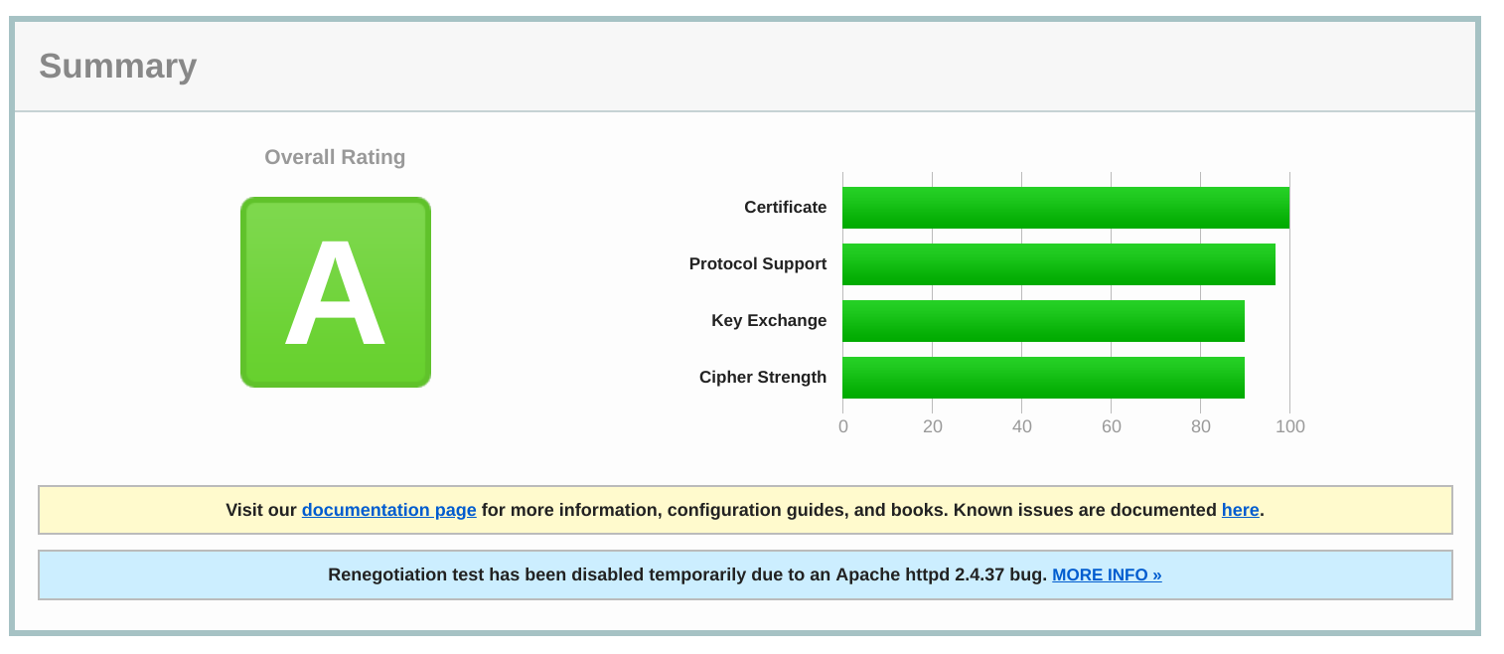Click the 100 axis value
Screen dimensions: 1504x654
[1290, 426]
